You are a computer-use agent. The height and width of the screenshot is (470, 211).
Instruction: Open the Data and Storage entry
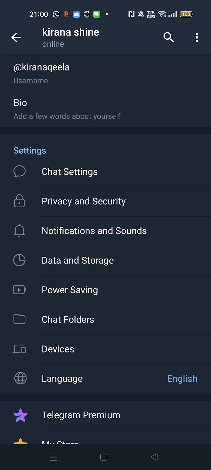pos(78,261)
